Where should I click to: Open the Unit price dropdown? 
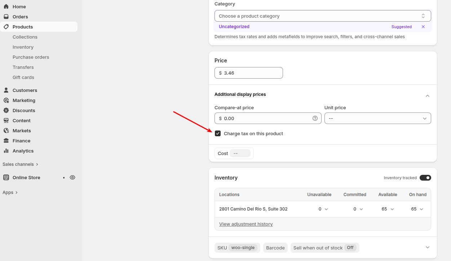click(x=377, y=118)
